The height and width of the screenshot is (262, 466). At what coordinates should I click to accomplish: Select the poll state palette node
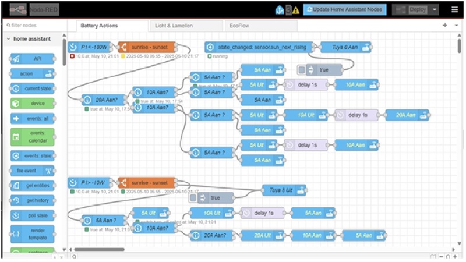coord(33,215)
